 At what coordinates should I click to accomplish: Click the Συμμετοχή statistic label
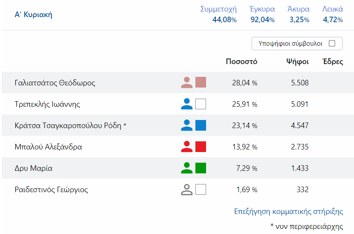218,9
